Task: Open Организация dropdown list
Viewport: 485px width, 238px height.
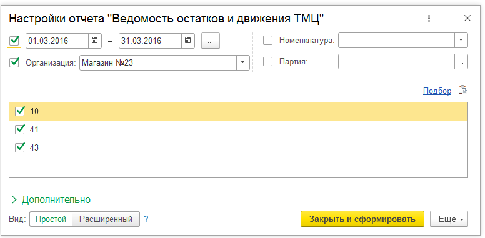Action: point(243,62)
